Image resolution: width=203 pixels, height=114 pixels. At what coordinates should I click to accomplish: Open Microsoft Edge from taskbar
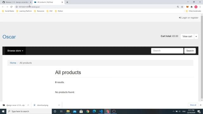pyautogui.click(x=94, y=111)
